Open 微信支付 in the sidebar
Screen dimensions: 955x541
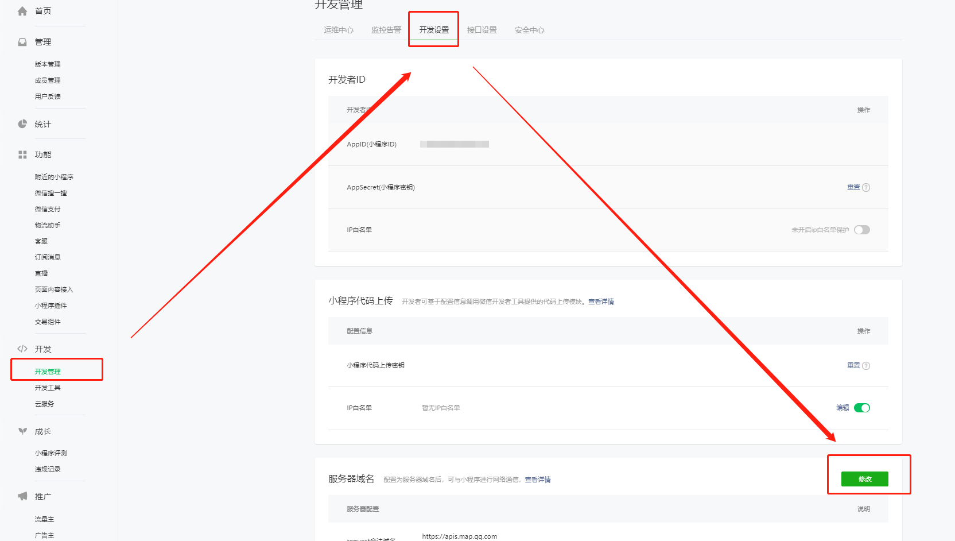(x=48, y=209)
